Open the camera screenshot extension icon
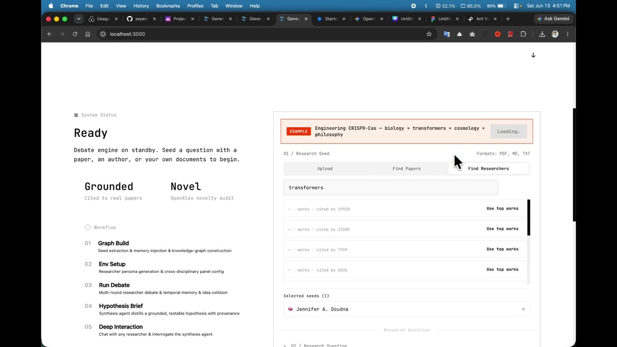Image resolution: width=617 pixels, height=347 pixels. coord(472,34)
